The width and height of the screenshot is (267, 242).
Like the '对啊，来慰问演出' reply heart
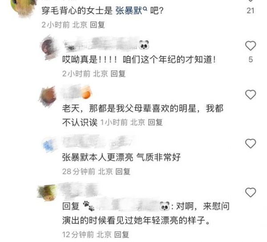251,192
